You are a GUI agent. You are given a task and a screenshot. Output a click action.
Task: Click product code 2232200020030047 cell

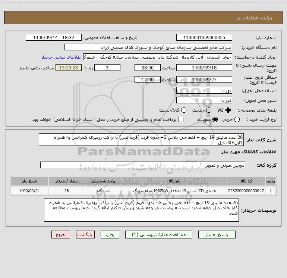pyautogui.click(x=246, y=191)
